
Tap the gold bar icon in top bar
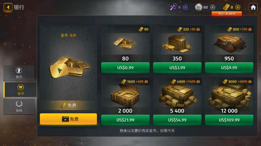(226, 7)
